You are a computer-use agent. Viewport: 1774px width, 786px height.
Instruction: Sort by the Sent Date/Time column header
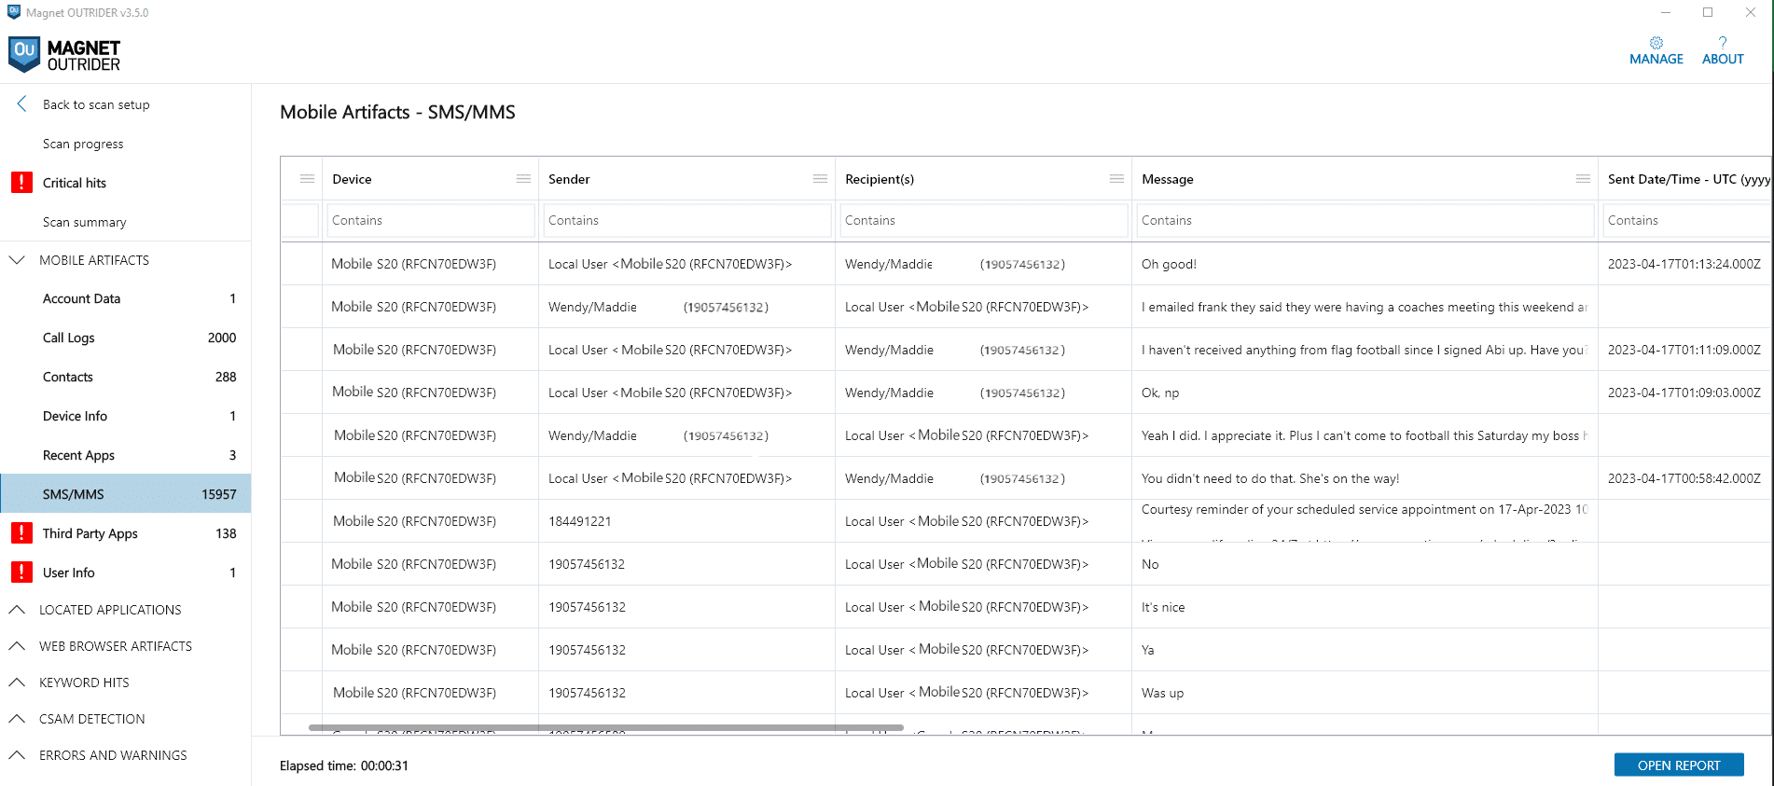click(1688, 179)
